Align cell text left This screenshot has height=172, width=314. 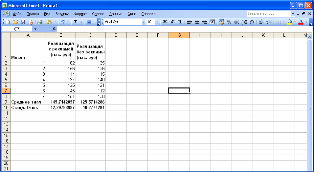189,22
